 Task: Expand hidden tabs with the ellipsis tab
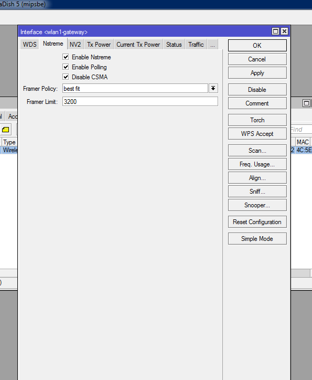[212, 45]
